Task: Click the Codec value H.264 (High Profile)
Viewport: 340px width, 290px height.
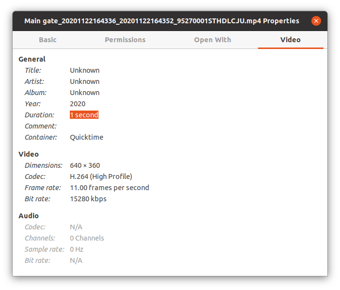Action: [x=101, y=177]
